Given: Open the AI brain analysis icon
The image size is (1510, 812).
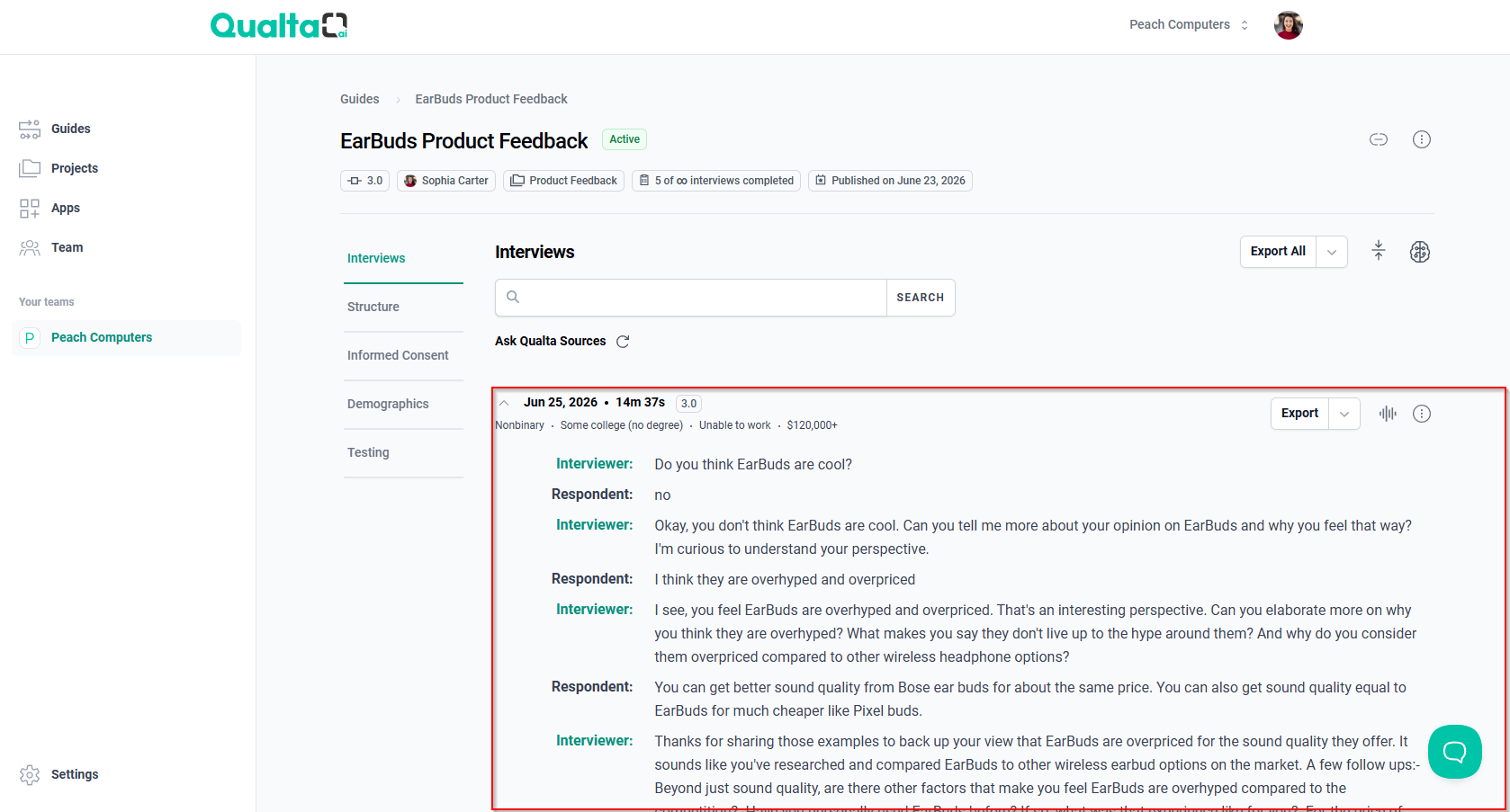Looking at the screenshot, I should pos(1419,252).
